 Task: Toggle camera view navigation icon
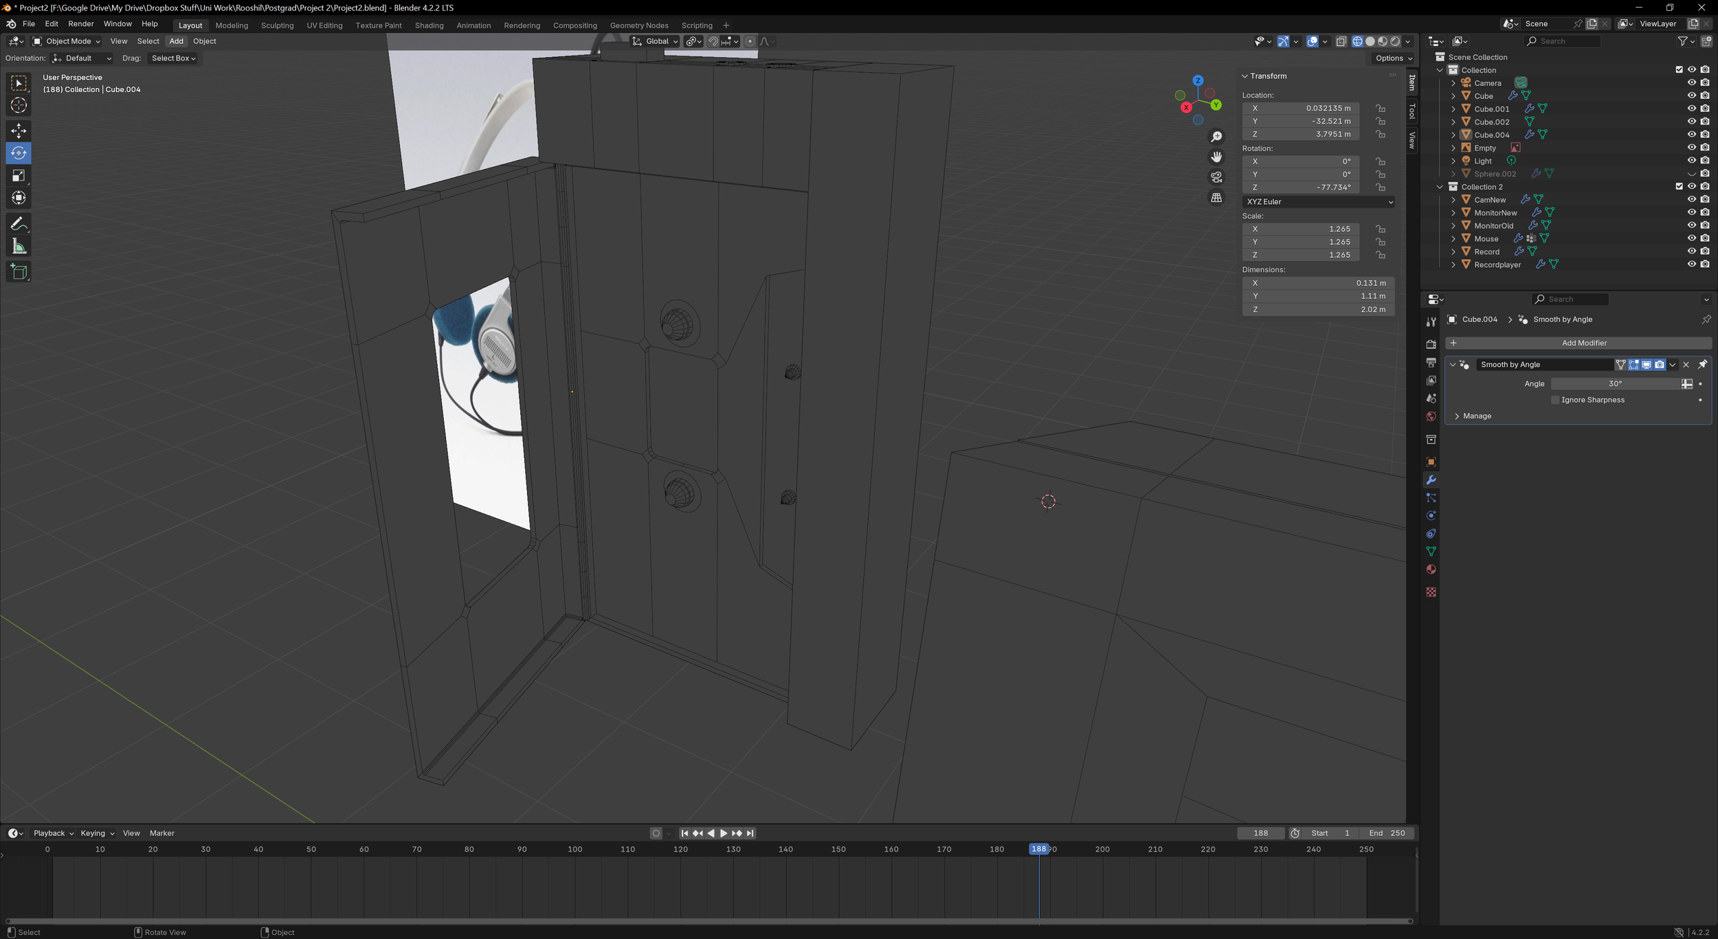tap(1216, 177)
